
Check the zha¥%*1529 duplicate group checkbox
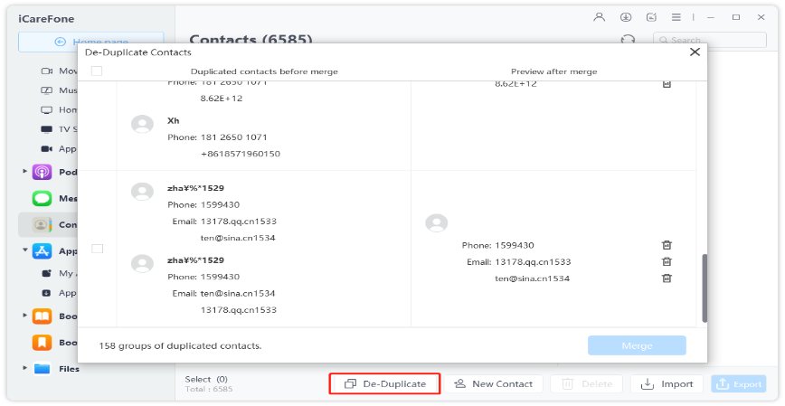97,249
